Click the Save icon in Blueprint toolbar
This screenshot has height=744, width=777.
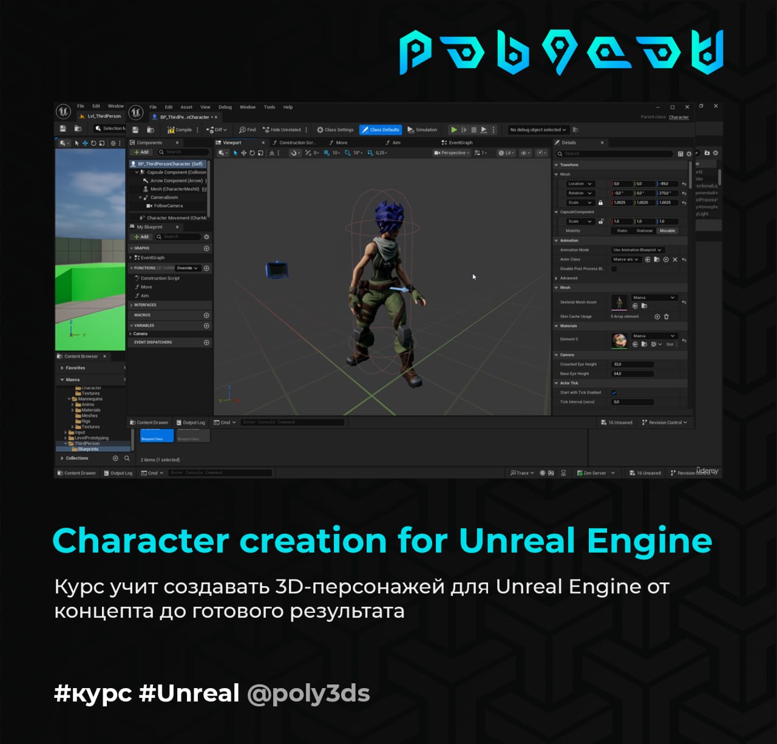tap(135, 130)
